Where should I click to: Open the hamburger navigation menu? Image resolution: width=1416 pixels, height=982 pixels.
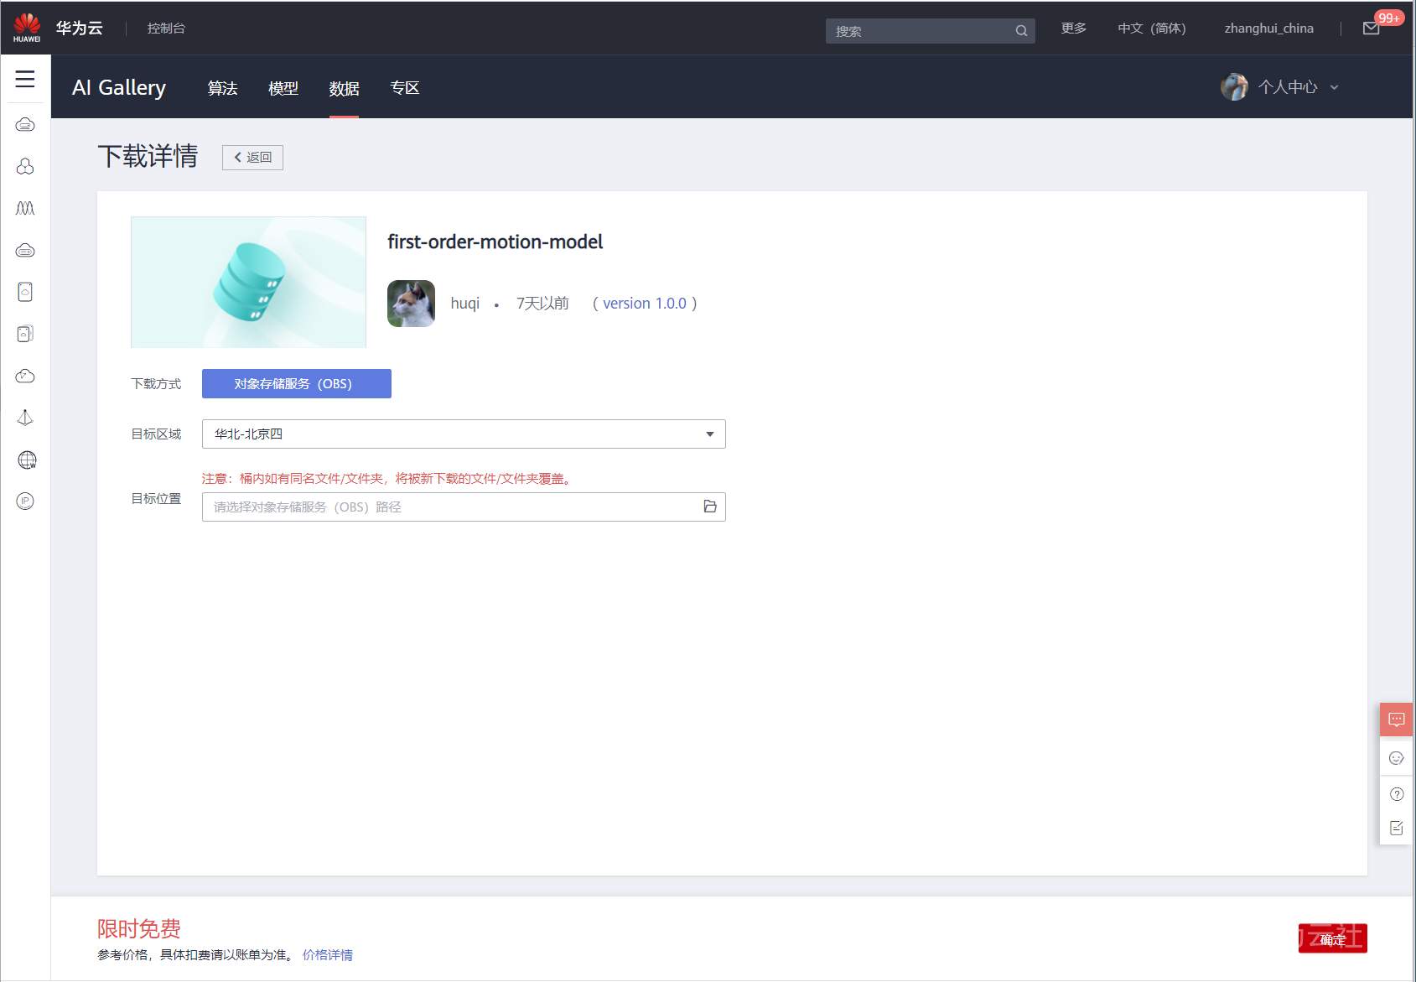pyautogui.click(x=25, y=79)
